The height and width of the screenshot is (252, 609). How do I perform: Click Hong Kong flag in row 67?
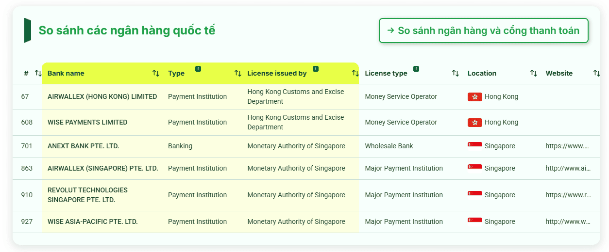pos(474,96)
